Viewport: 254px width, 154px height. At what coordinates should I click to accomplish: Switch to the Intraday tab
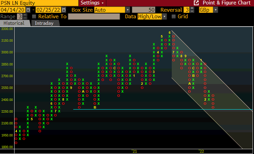(44, 23)
